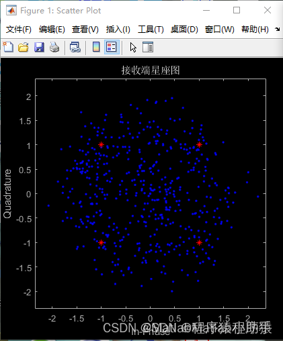
Task: Select the Edit Plot arrow tool
Action: pyautogui.click(x=133, y=48)
